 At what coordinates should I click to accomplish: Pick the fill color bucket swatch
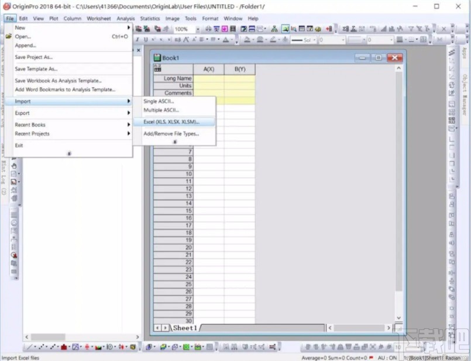(247, 40)
